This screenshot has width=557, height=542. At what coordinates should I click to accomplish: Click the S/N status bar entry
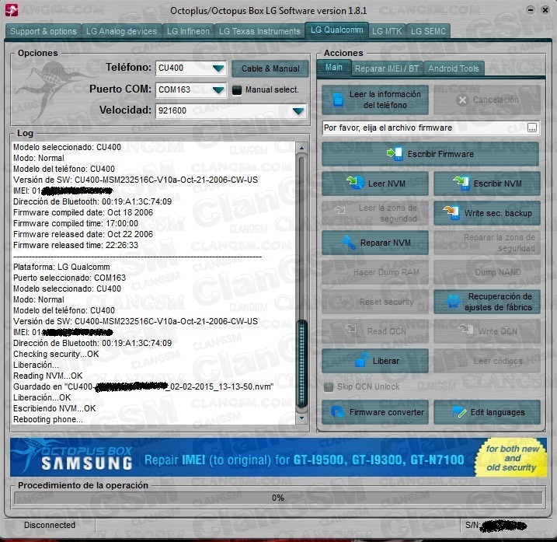coord(496,526)
